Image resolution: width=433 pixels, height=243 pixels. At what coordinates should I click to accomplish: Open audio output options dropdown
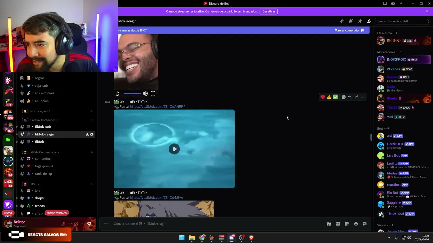pos(82,224)
